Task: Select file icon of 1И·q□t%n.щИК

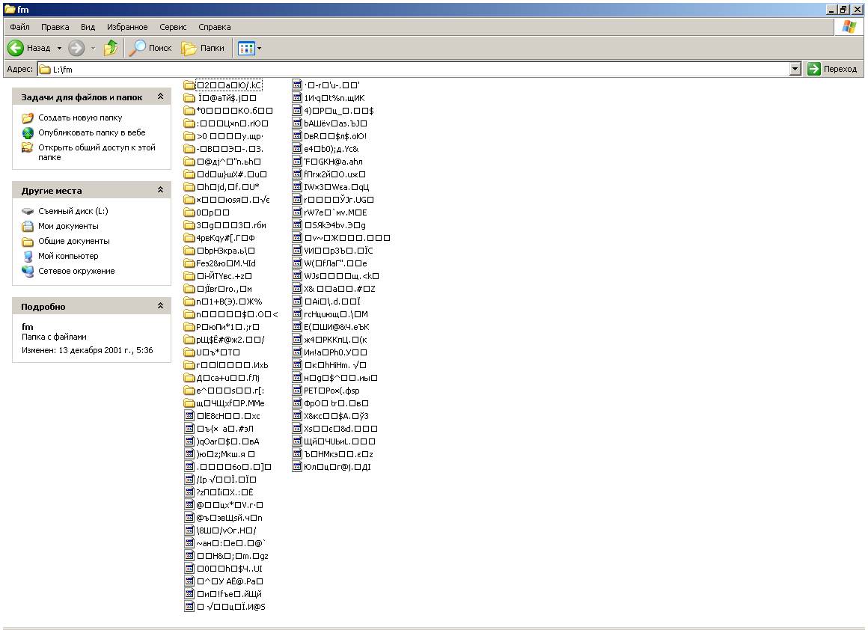Action: pyautogui.click(x=297, y=98)
